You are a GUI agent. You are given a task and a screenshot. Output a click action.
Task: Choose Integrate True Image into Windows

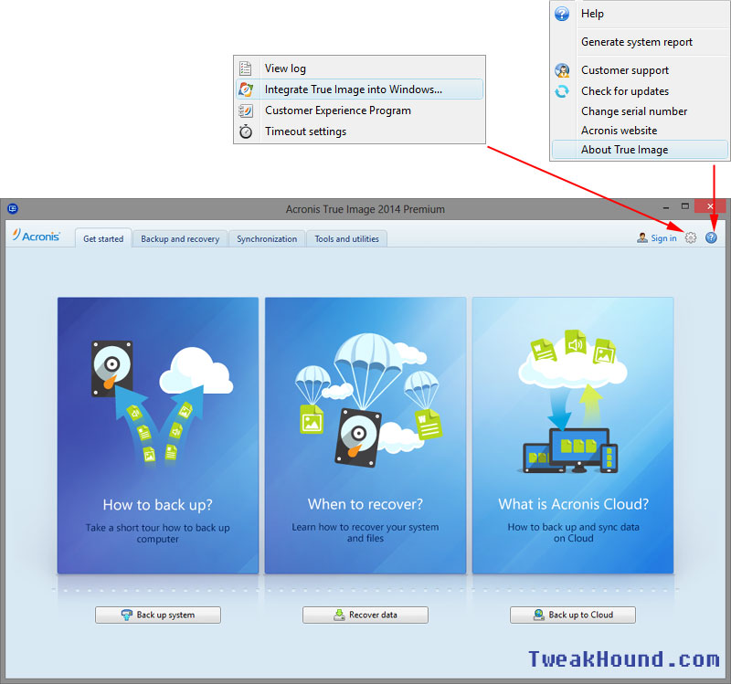(359, 89)
